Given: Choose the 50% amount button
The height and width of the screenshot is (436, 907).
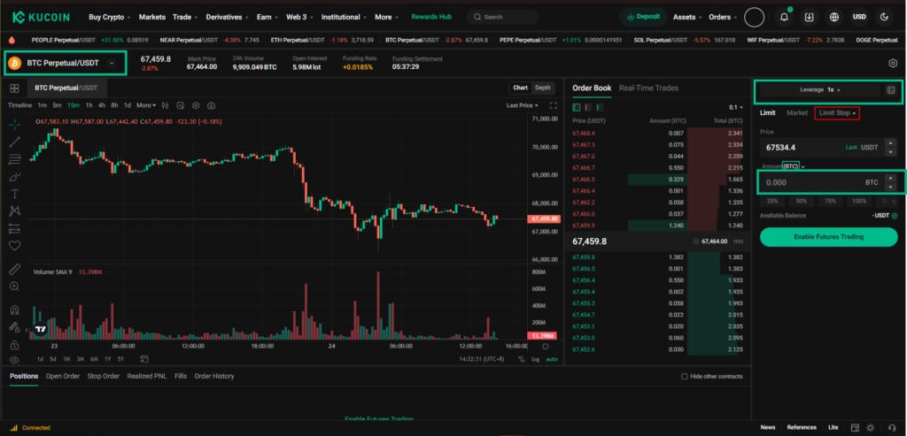Looking at the screenshot, I should point(801,202).
